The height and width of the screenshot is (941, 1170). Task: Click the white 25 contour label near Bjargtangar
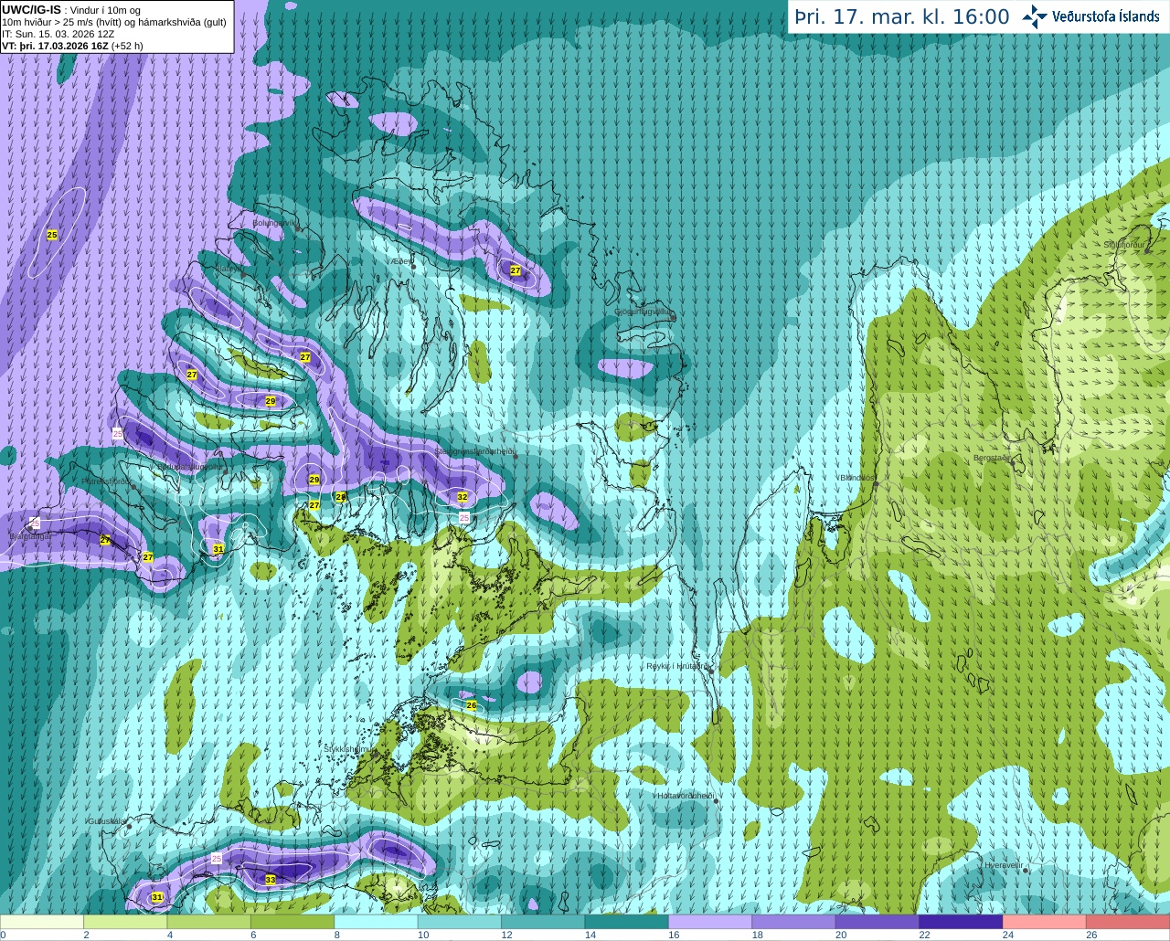coord(35,522)
